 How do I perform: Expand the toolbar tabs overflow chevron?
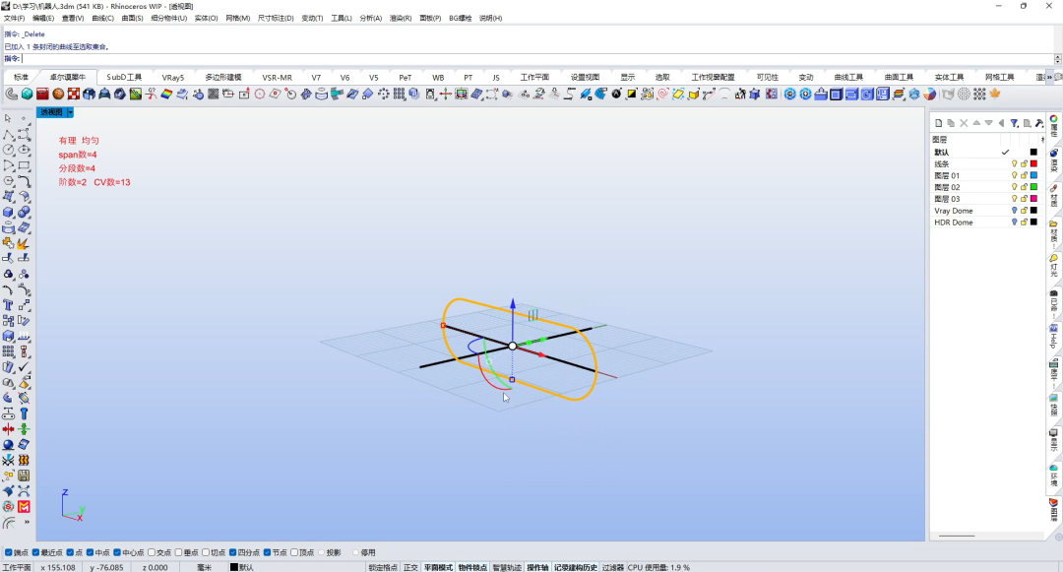tap(1050, 77)
